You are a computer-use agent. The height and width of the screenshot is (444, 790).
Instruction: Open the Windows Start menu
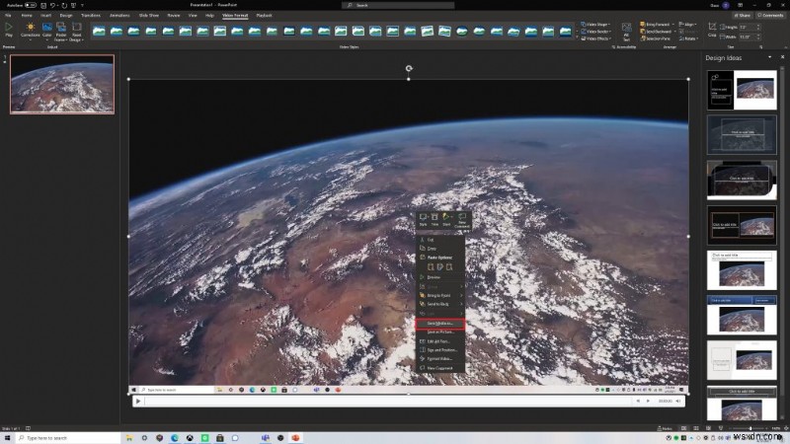point(7,438)
